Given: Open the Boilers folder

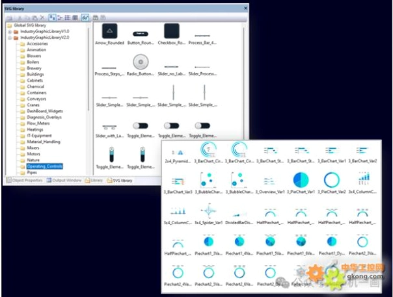Looking at the screenshot, I should (33, 62).
